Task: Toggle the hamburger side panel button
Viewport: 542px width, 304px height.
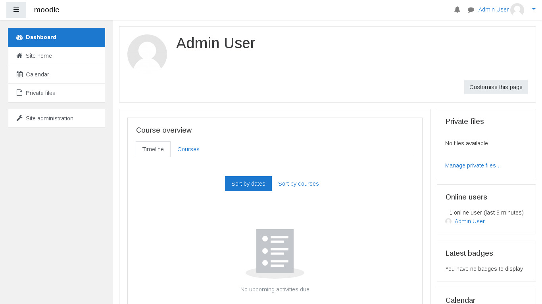Action: pos(16,10)
